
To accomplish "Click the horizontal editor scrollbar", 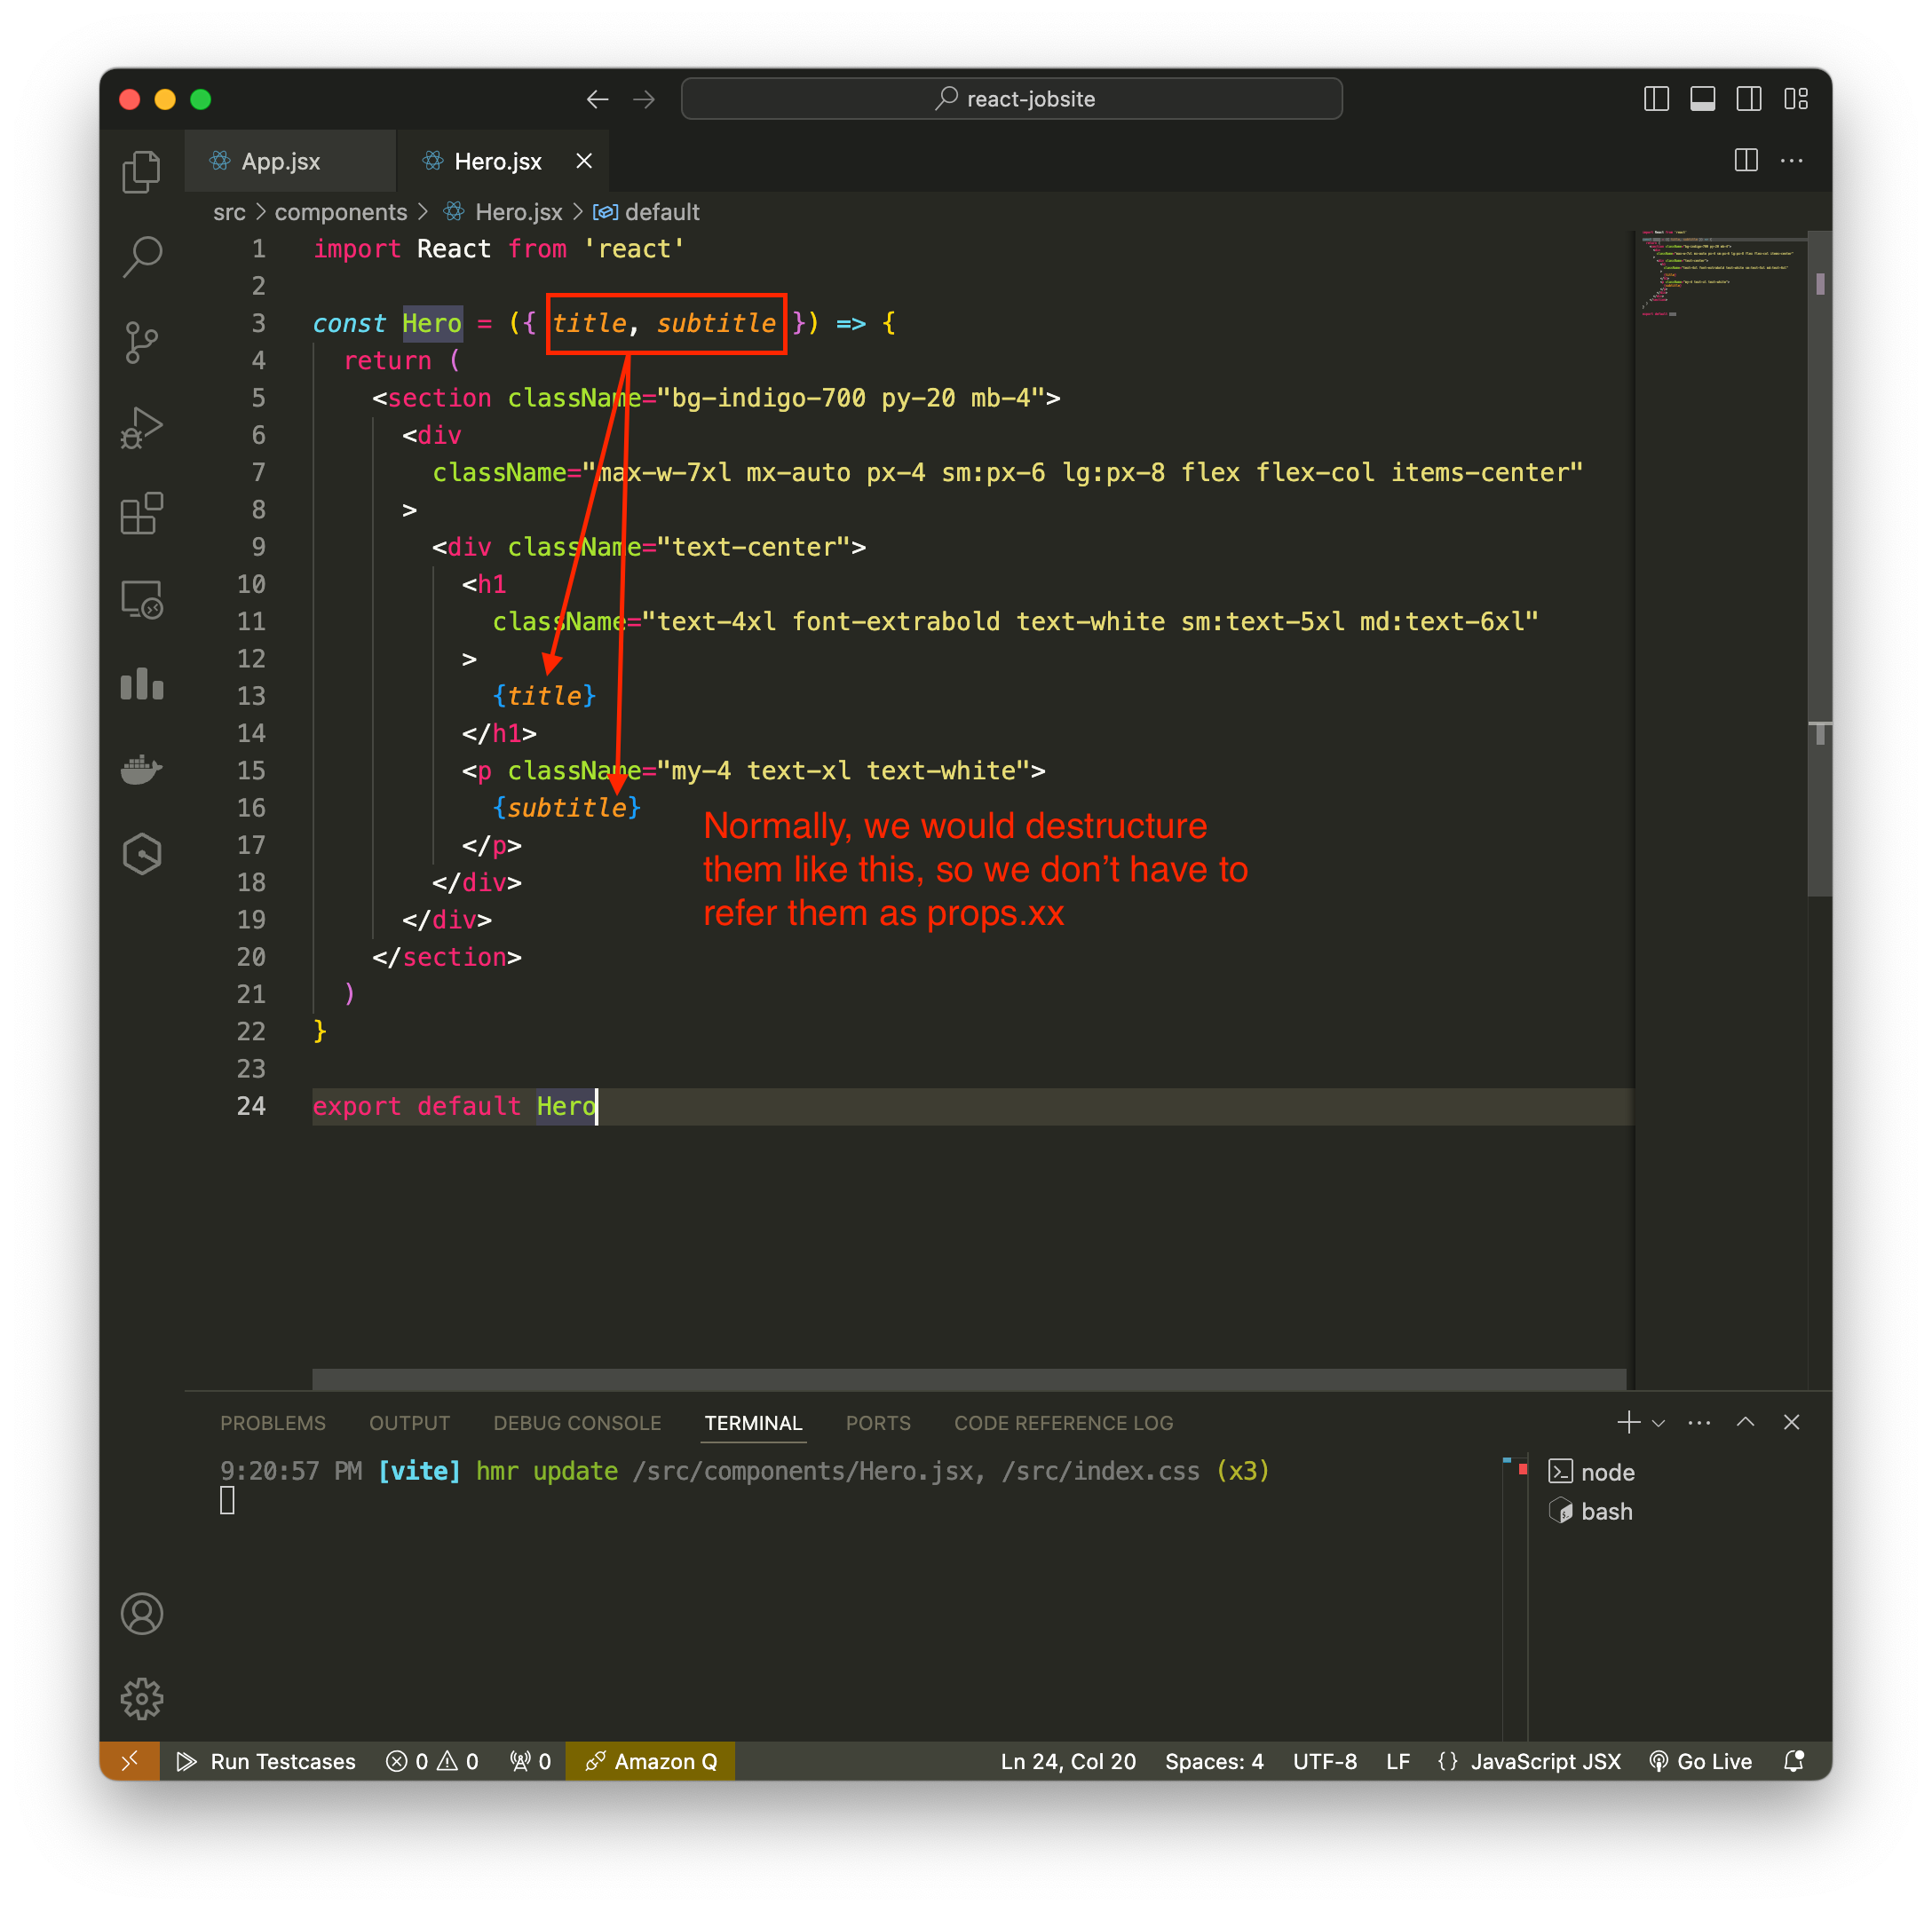I will point(969,1379).
